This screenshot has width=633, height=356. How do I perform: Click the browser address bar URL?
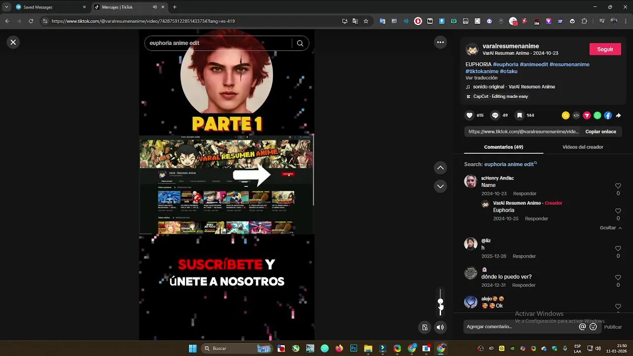tap(143, 21)
